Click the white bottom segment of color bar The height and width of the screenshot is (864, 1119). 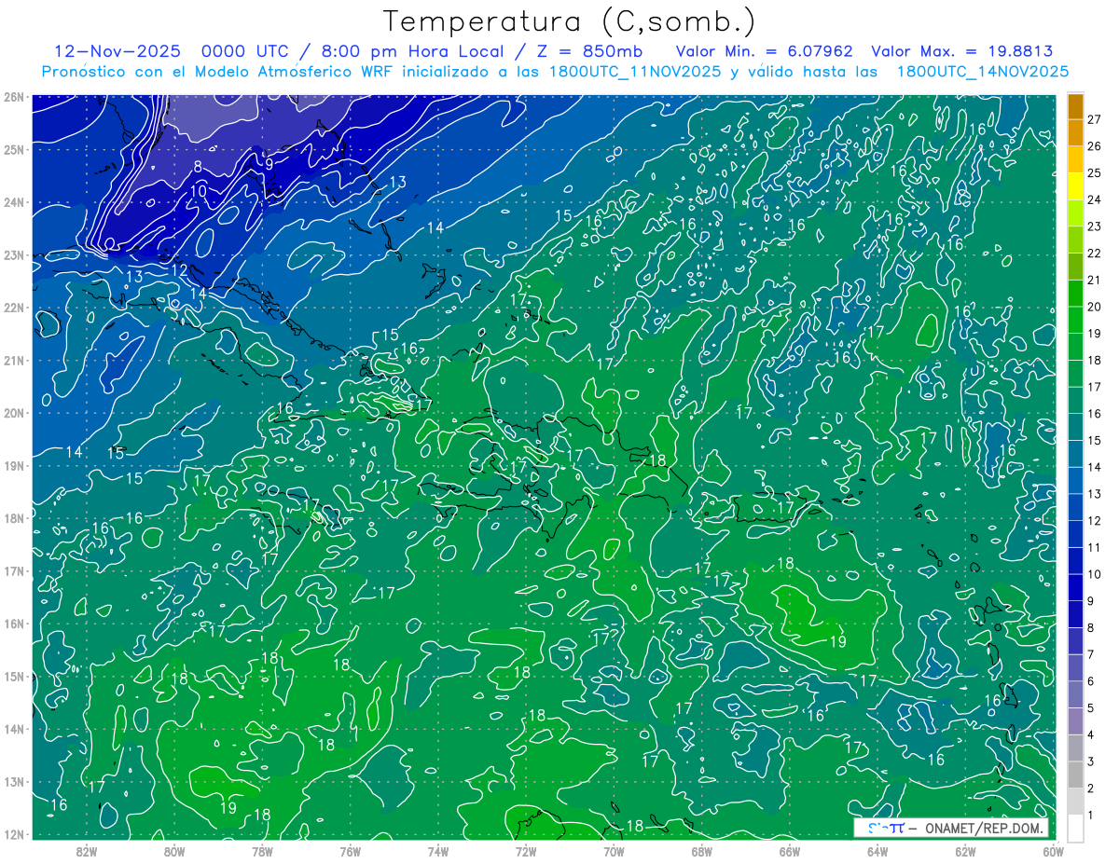1075,828
